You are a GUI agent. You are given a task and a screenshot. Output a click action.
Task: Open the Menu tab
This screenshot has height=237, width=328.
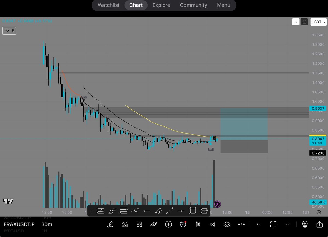click(x=224, y=5)
